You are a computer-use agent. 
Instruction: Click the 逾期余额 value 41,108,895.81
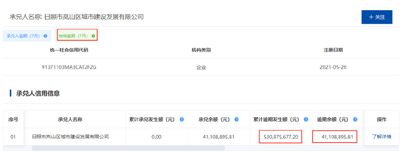point(337,137)
